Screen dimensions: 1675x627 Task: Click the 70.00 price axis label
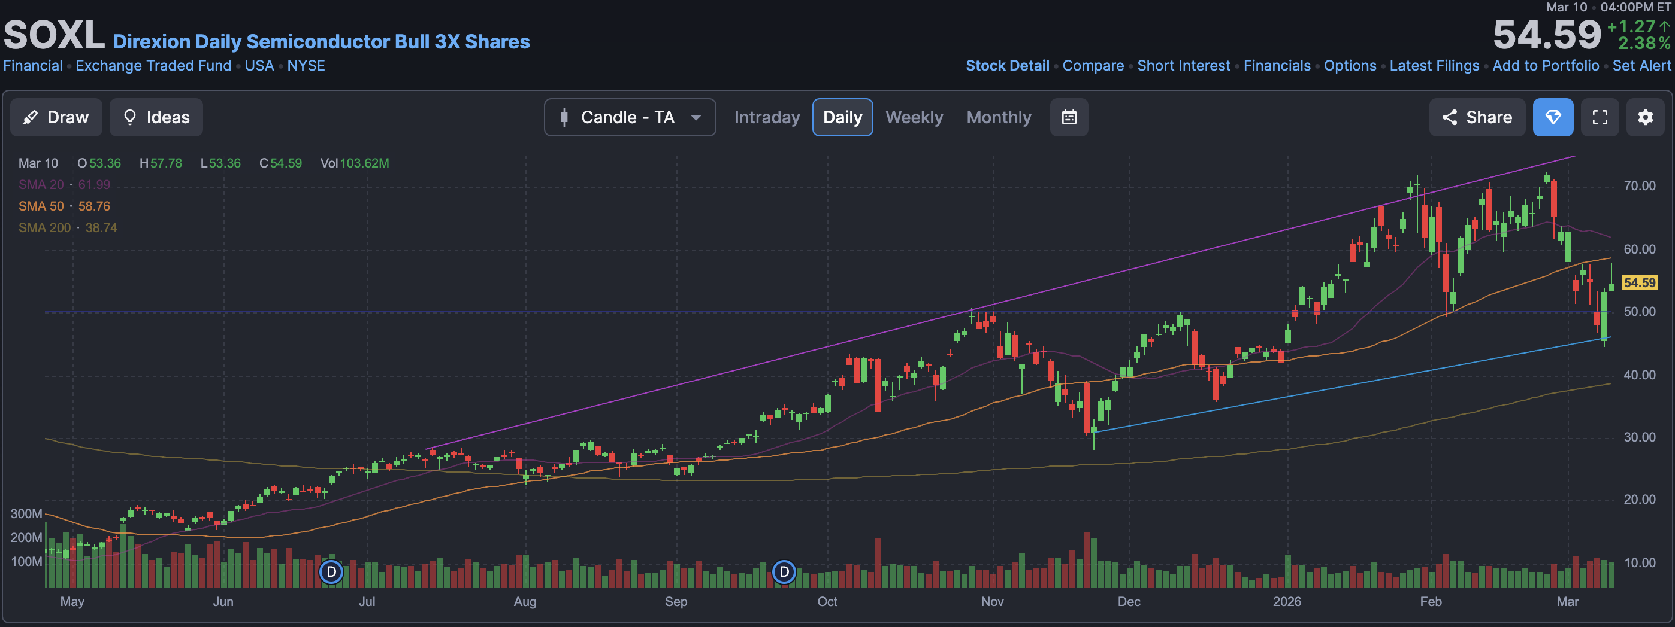coord(1639,185)
